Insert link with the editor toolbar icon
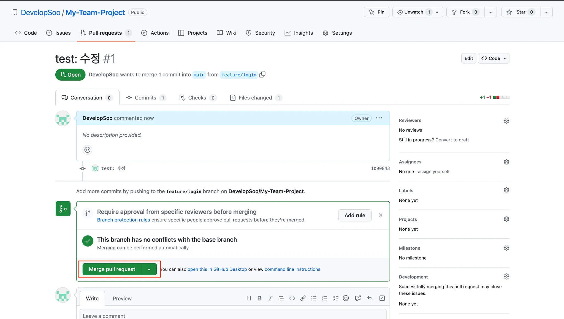 [x=303, y=298]
